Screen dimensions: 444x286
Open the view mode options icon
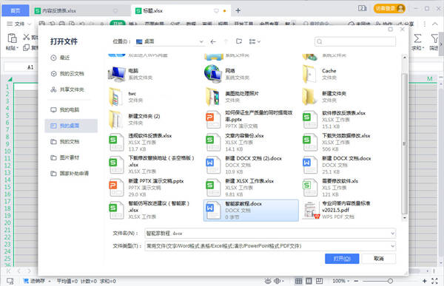[x=255, y=41]
